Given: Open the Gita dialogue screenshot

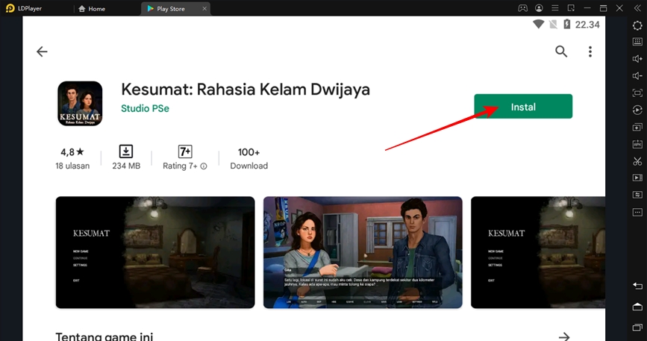Looking at the screenshot, I should pyautogui.click(x=363, y=252).
